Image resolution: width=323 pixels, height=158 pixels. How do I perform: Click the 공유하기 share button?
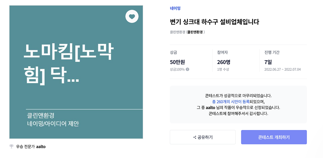click(203, 137)
